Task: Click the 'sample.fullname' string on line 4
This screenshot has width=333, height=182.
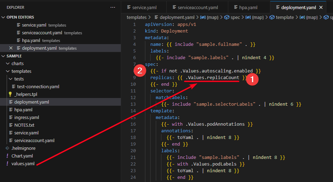Action: [x=219, y=44]
